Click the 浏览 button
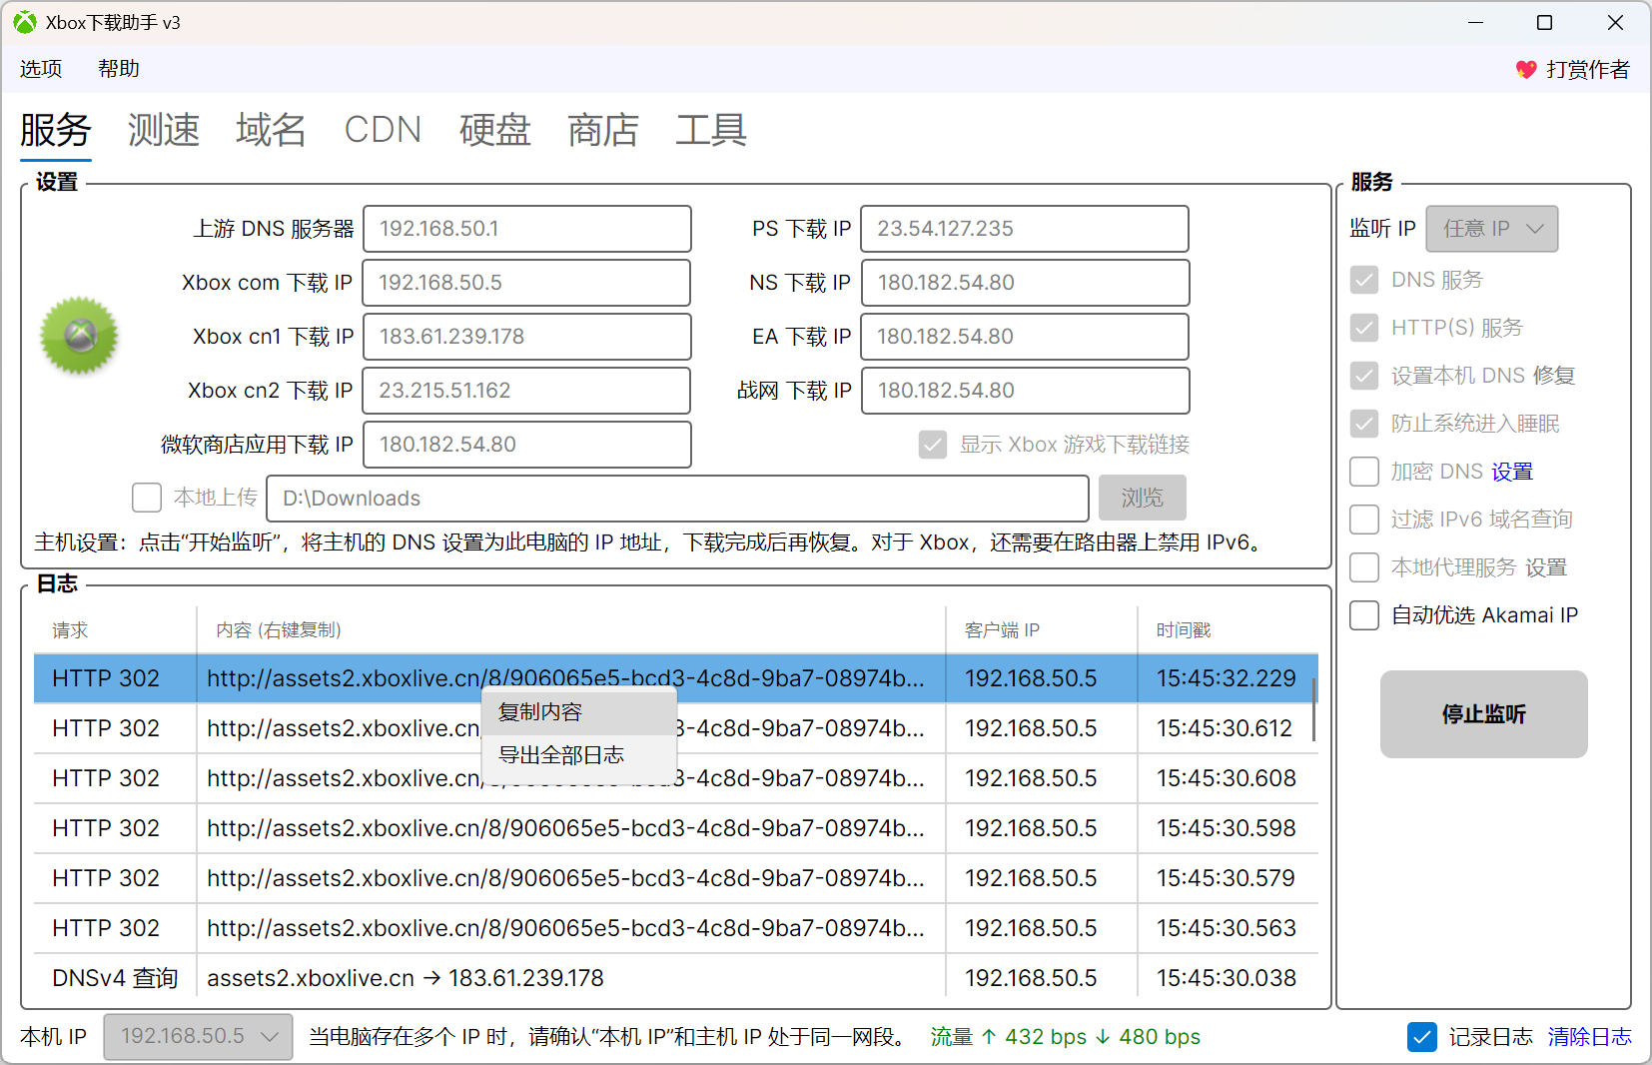Image resolution: width=1652 pixels, height=1065 pixels. pos(1143,498)
